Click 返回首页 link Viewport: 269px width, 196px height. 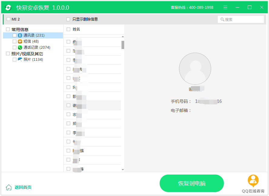[23, 187]
